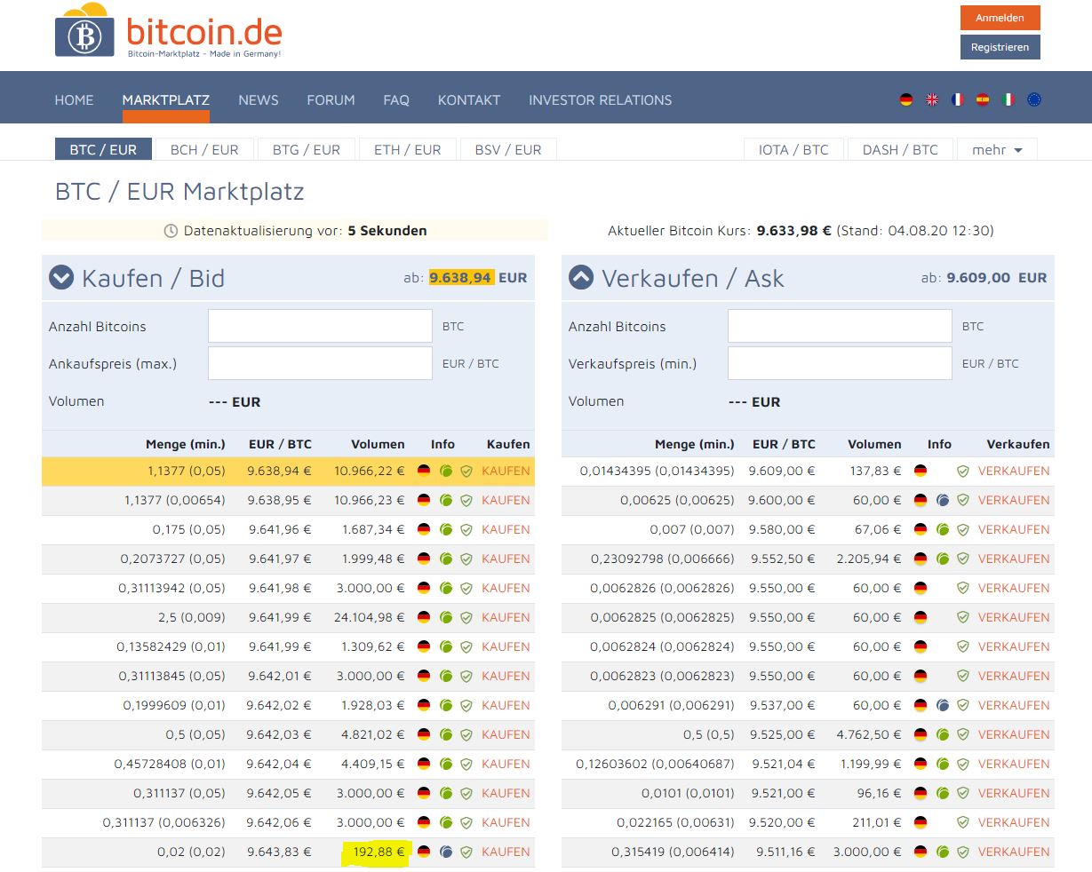1092x872 pixels.
Task: Toggle the Verkaufen / Ask chevron icon
Action: pyautogui.click(x=581, y=278)
